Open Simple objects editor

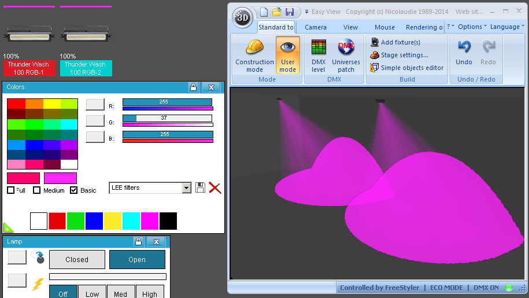(407, 68)
